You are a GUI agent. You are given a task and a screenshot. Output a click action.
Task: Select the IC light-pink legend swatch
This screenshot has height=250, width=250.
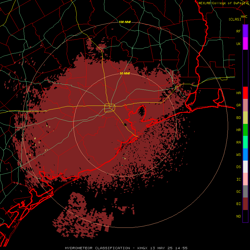pyautogui.click(x=245, y=179)
